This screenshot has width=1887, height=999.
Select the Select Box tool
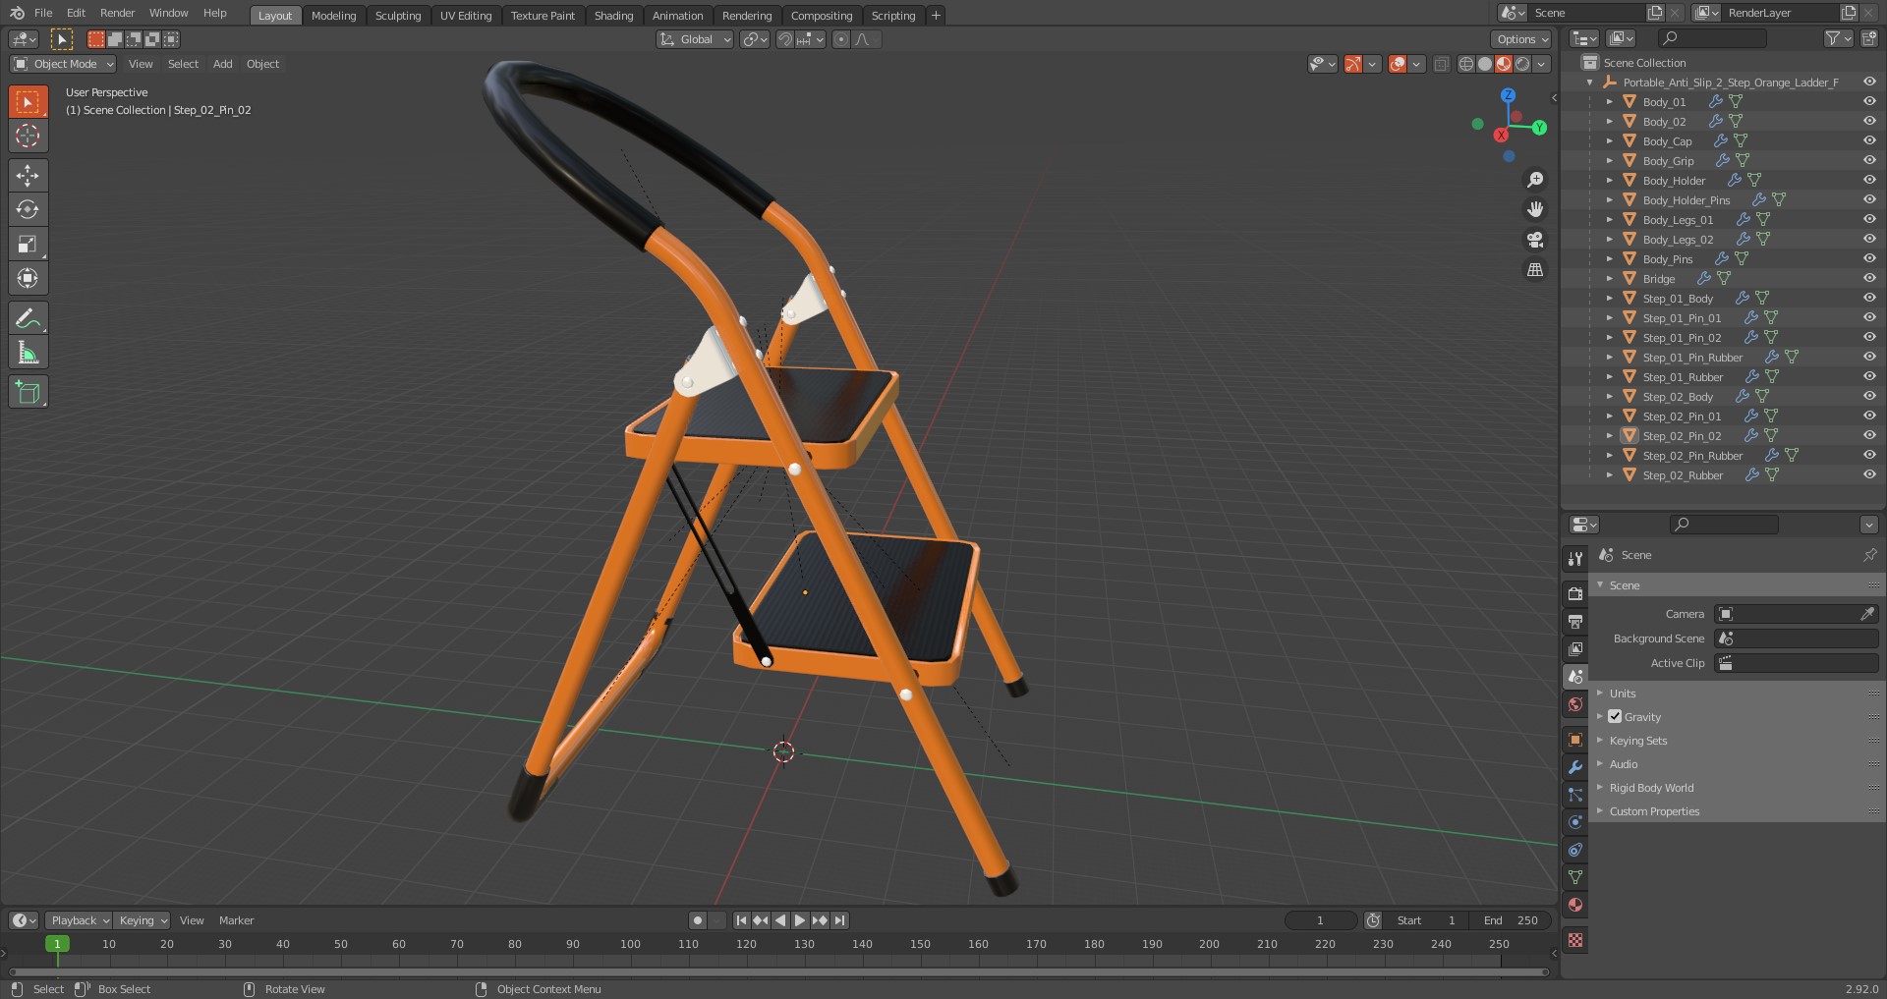pos(28,102)
